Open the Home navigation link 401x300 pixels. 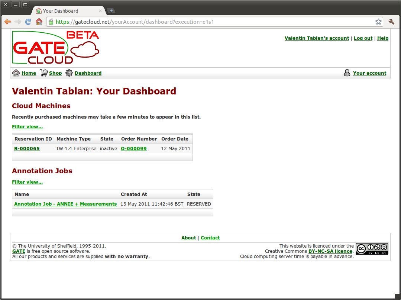click(x=29, y=73)
